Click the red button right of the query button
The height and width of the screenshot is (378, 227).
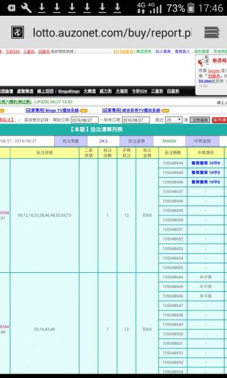[x=219, y=120]
